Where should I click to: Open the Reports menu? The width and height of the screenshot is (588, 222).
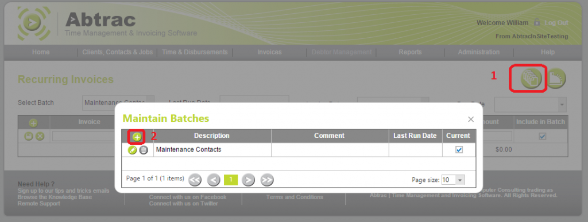[x=410, y=52]
